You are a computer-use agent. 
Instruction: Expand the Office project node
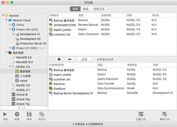pyautogui.click(x=10, y=25)
